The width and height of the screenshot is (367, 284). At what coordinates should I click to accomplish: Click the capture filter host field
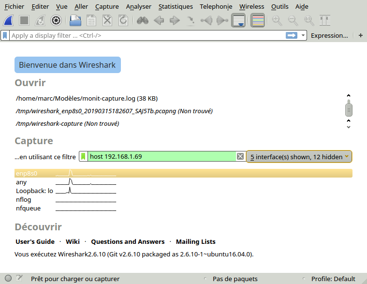click(x=161, y=156)
